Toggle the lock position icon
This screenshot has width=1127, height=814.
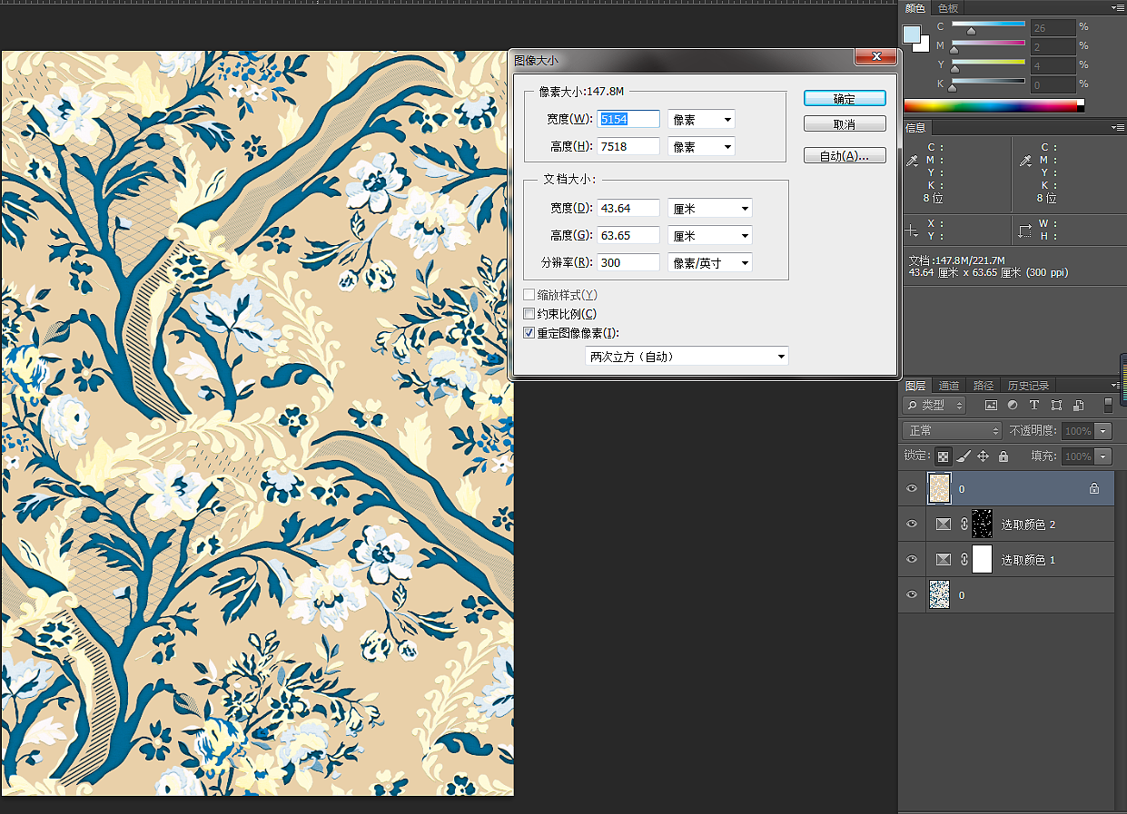(984, 456)
